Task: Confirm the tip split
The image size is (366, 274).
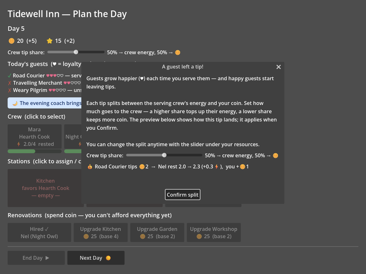Action: pyautogui.click(x=183, y=194)
